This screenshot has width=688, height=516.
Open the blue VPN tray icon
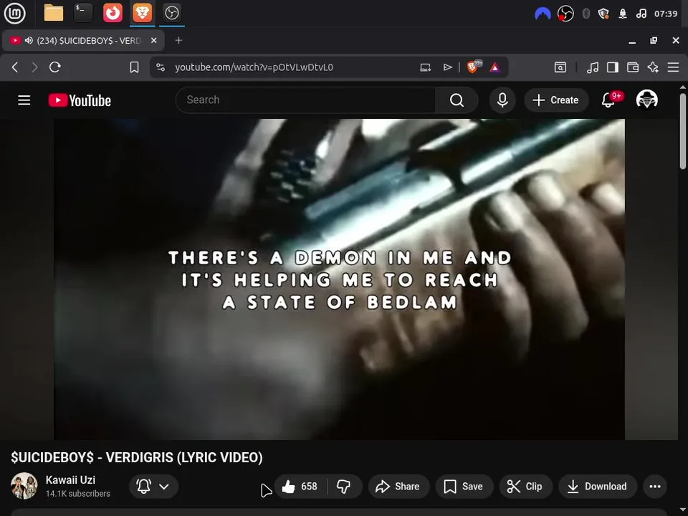tap(543, 14)
